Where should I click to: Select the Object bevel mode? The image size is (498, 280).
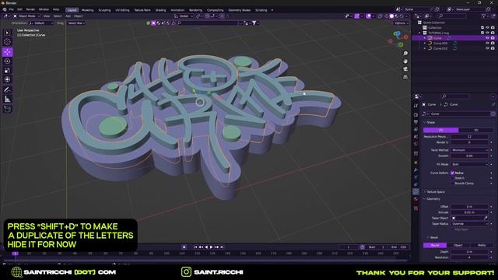(458, 245)
